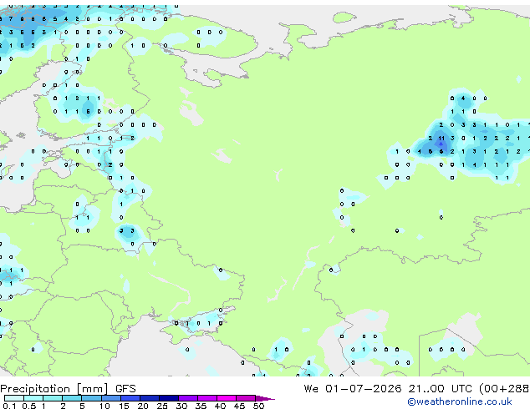Screen dimensions: 530x409
Task: Click the '25' legend scale label
Action: [x=162, y=406]
